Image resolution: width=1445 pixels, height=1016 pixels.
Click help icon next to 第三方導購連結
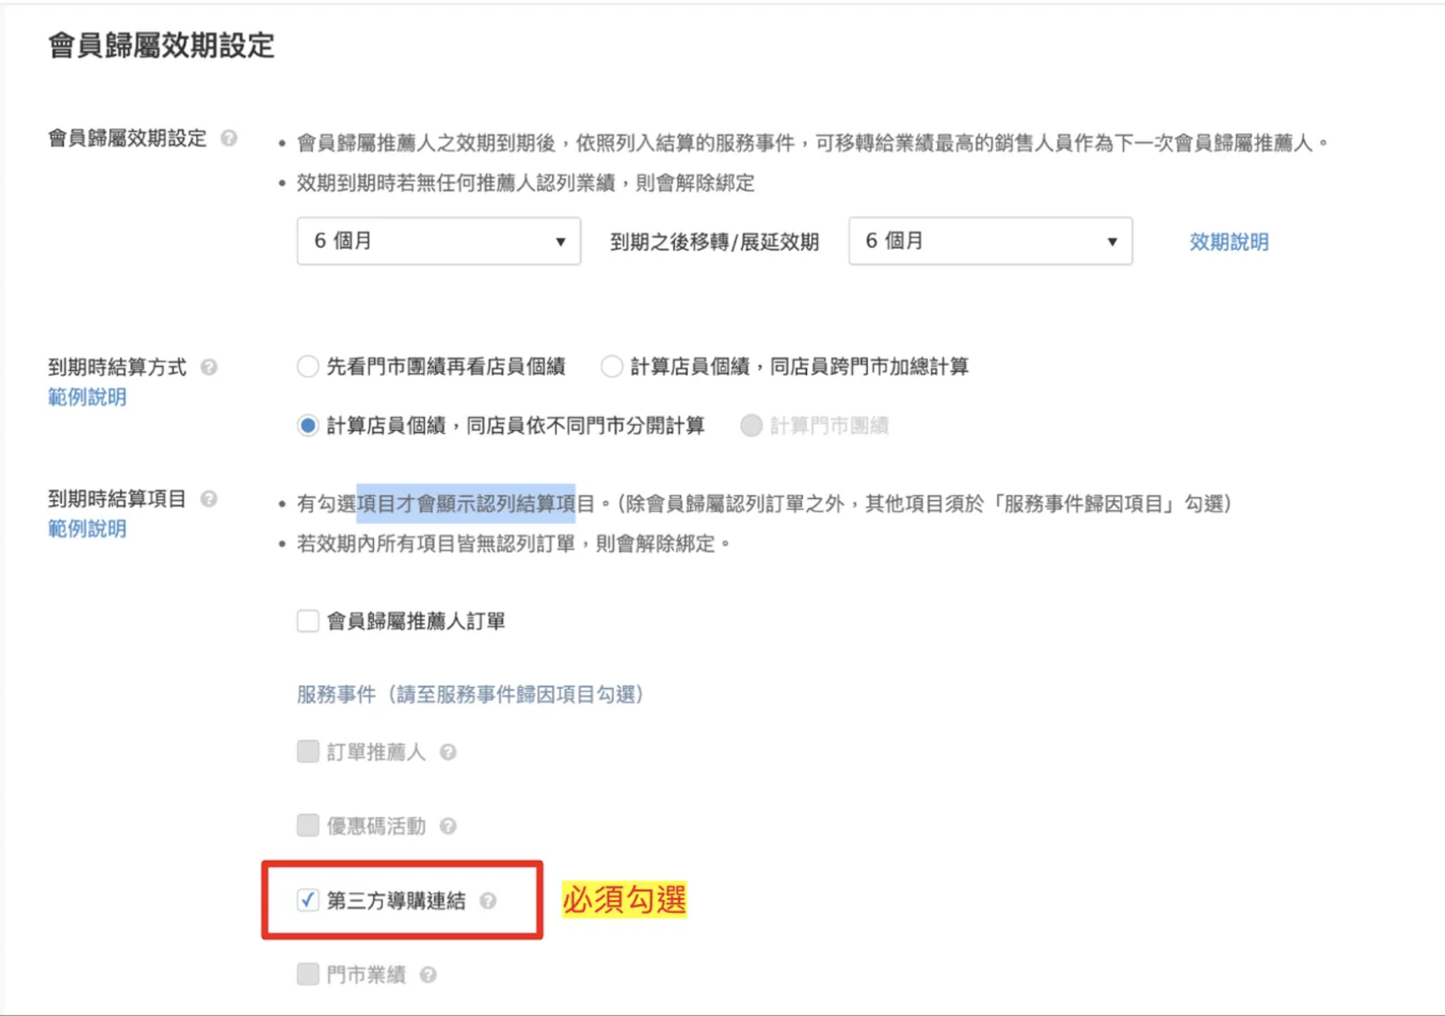[488, 900]
